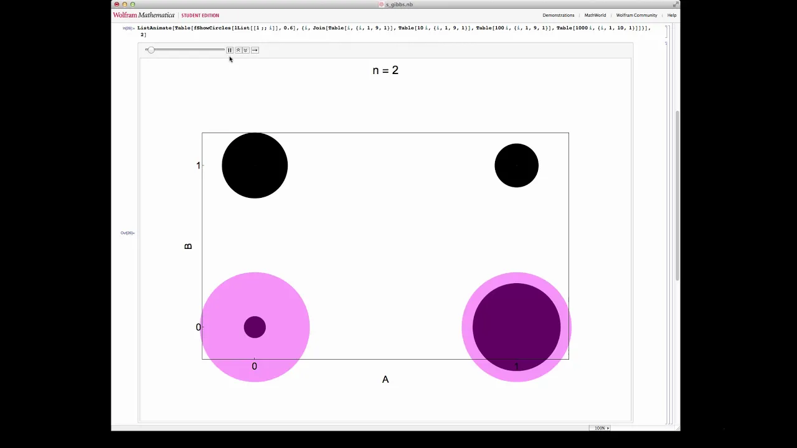This screenshot has width=797, height=448.
Task: Click the notebook vertical scrollbar thumb
Action: point(677,196)
